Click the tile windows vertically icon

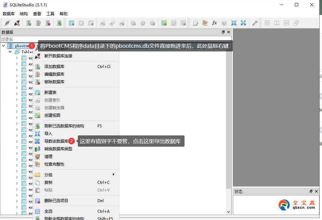click(x=287, y=23)
